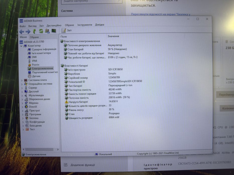Click Додаткові функції in Settings window
The height and width of the screenshot is (175, 234).
83,165
